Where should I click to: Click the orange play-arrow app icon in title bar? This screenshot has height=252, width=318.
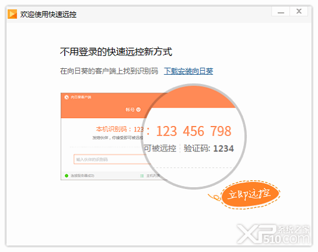point(12,14)
